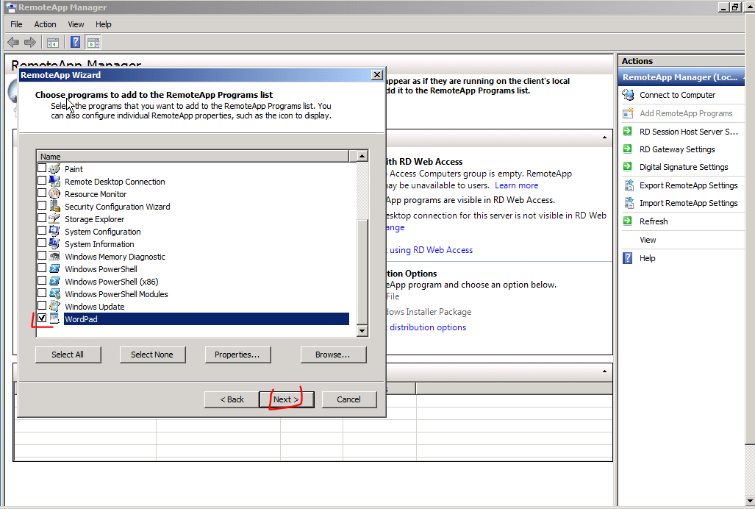The height and width of the screenshot is (509, 755).
Task: Check the Security Configuration Wizard checkbox
Action: [42, 206]
